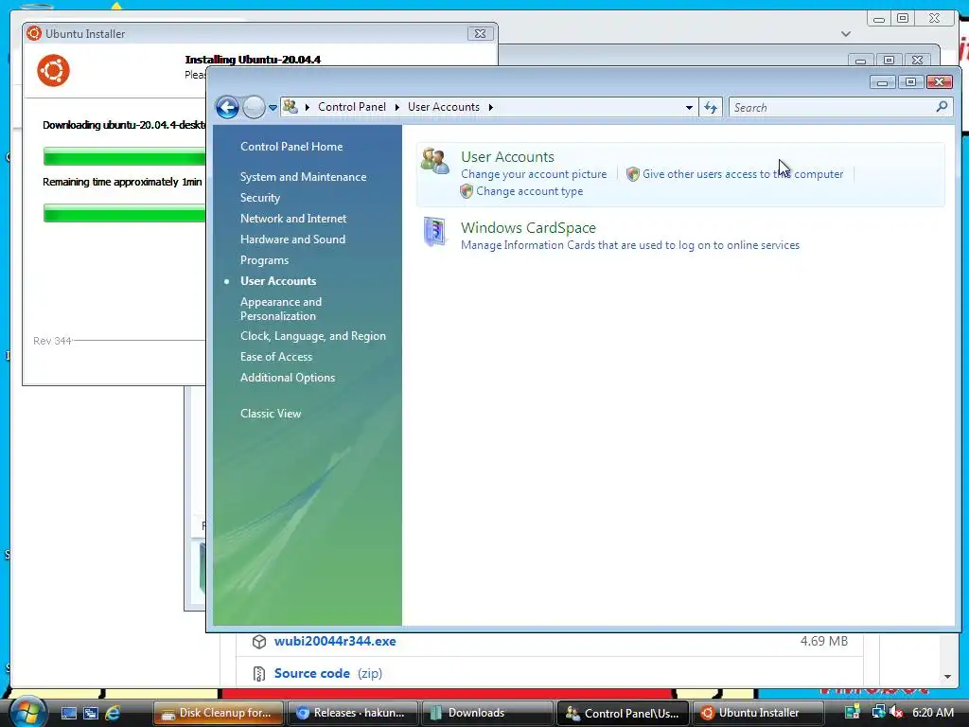Open Appearance and Personalization category

[281, 309]
